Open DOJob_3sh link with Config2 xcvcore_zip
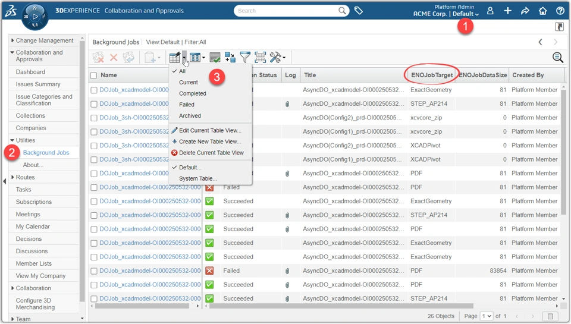The width and height of the screenshot is (571, 324). pyautogui.click(x=134, y=118)
